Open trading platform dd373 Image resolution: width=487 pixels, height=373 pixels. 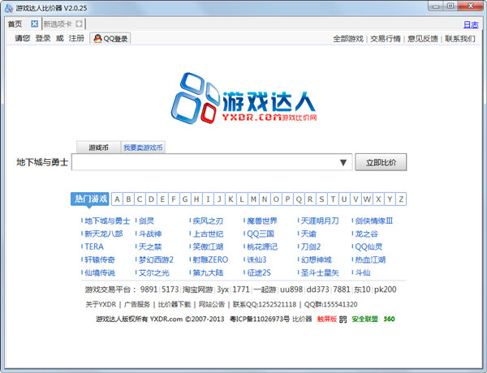pyautogui.click(x=317, y=289)
